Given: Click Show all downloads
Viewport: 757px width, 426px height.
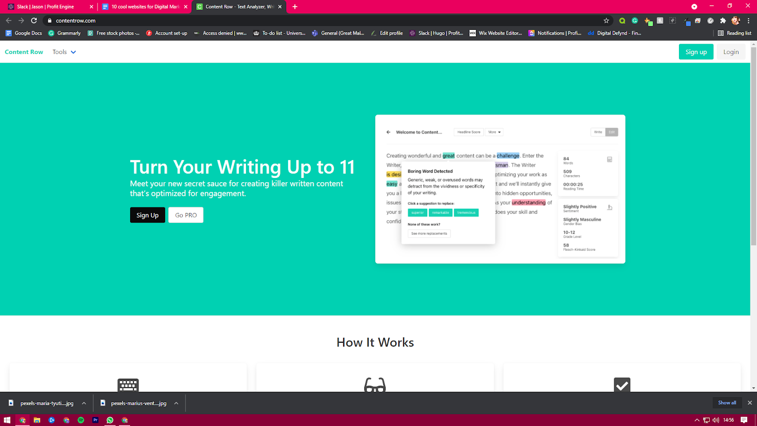Looking at the screenshot, I should 727,403.
